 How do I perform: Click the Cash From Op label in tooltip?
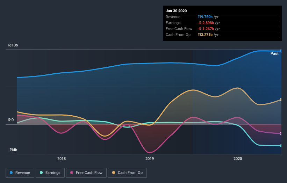(x=178, y=35)
